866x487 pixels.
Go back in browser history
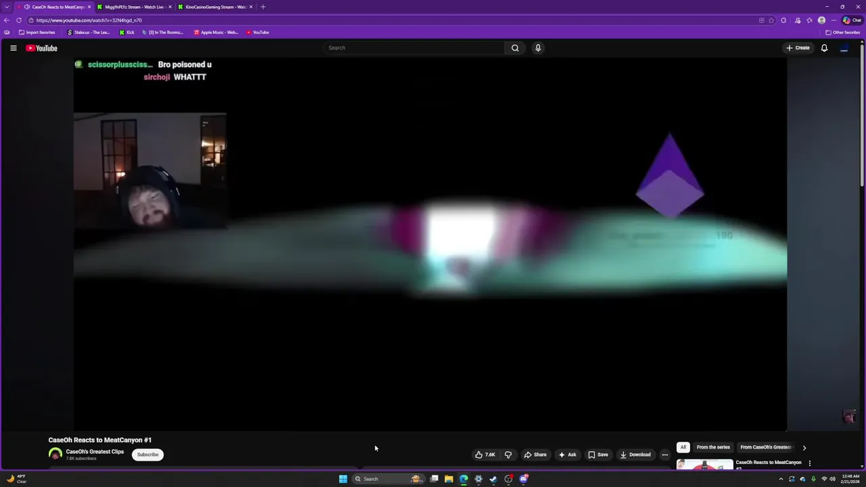point(7,20)
